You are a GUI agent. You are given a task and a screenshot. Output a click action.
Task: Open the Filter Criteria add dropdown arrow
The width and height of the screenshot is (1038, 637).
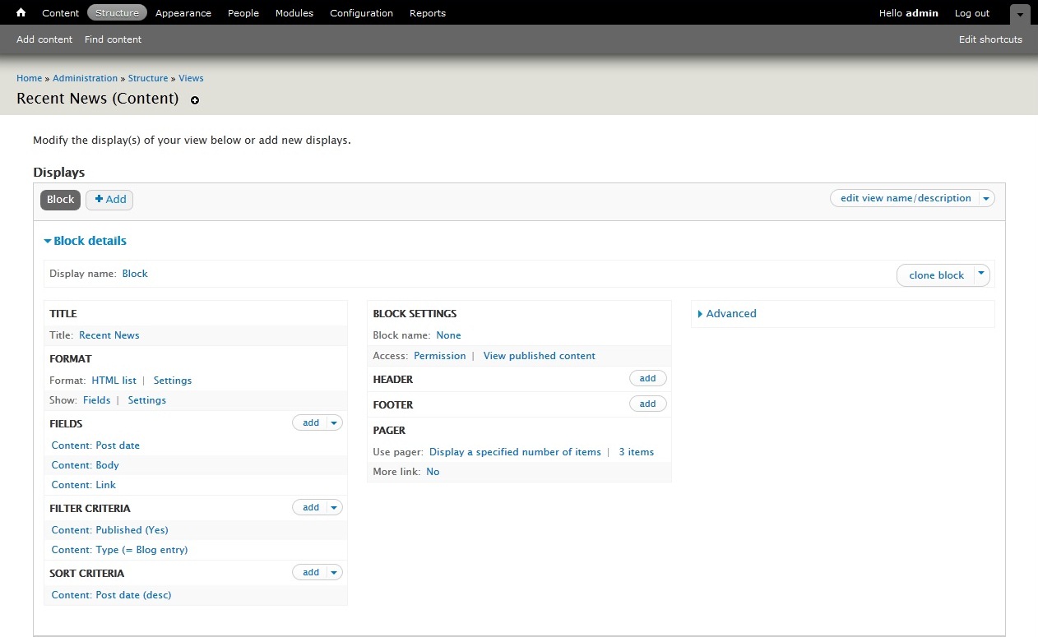coord(334,507)
